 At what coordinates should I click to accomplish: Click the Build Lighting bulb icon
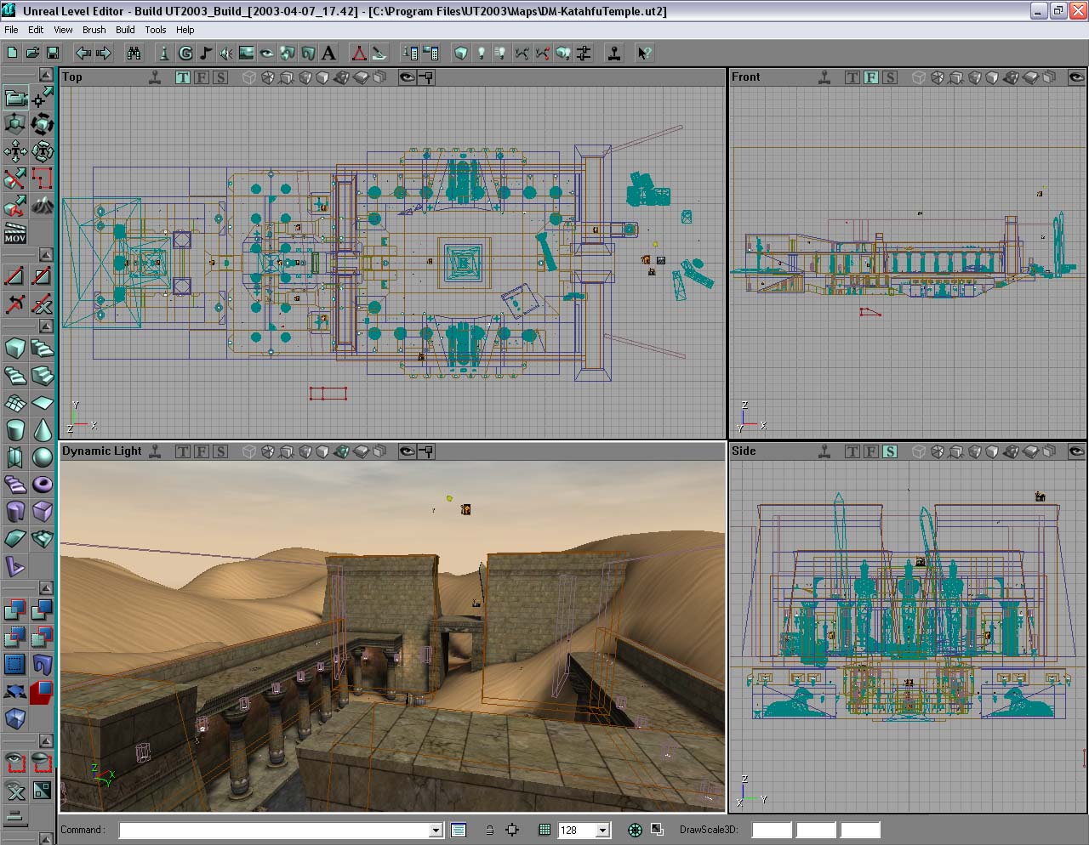point(482,54)
